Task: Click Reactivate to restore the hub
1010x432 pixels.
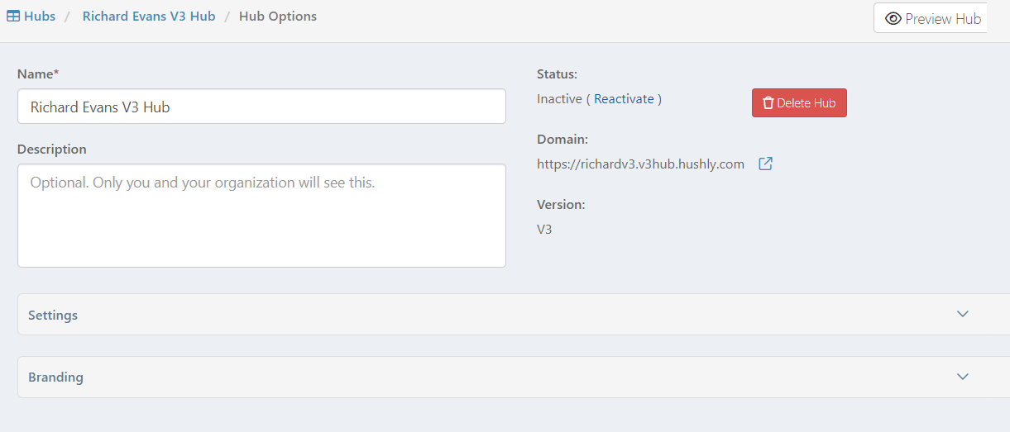Action: point(624,99)
